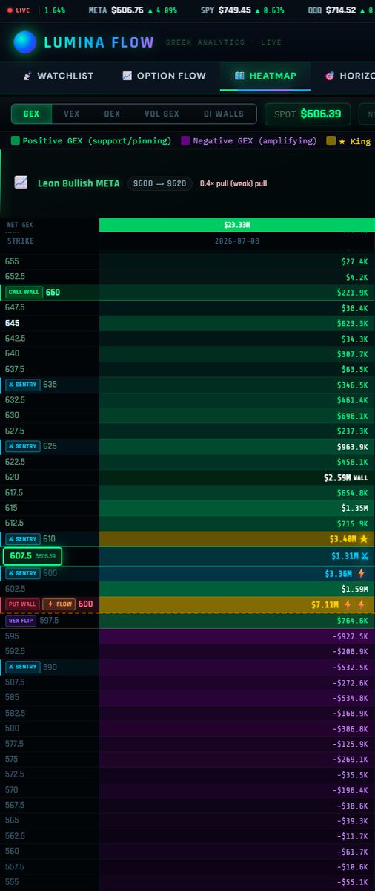Click the $698.1K cell at strike 630

pos(237,416)
